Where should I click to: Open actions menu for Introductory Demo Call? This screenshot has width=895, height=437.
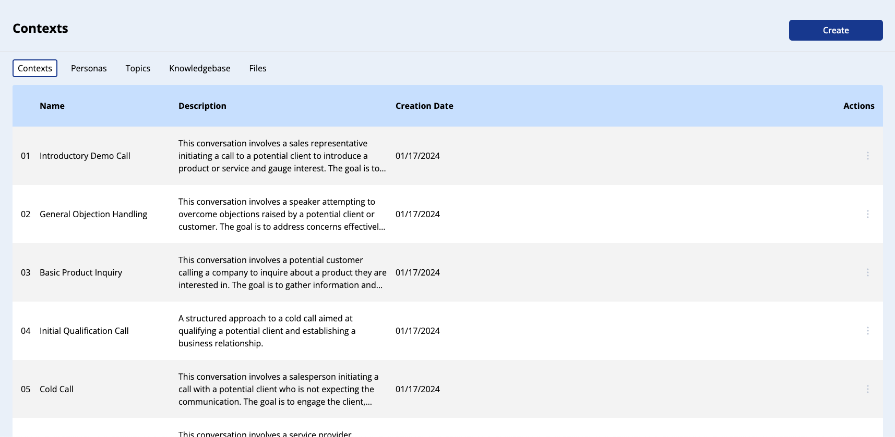click(867, 156)
